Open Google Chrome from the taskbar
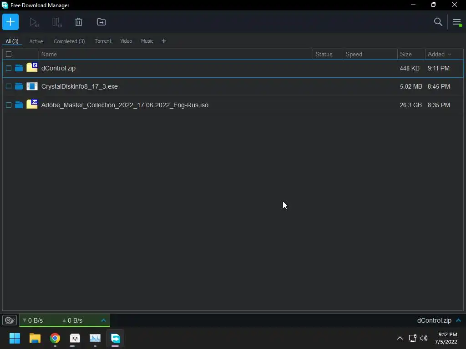 (x=55, y=338)
